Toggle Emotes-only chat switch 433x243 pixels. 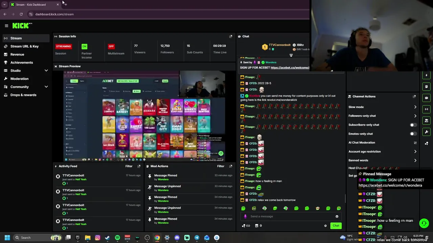tap(413, 134)
